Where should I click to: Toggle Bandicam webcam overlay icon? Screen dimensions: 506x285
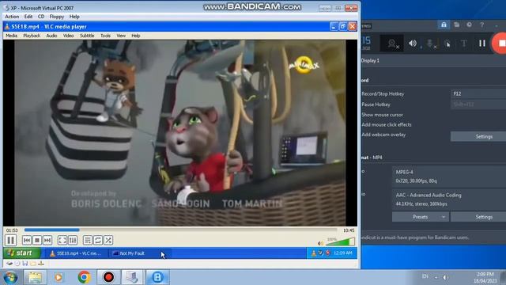click(x=392, y=44)
